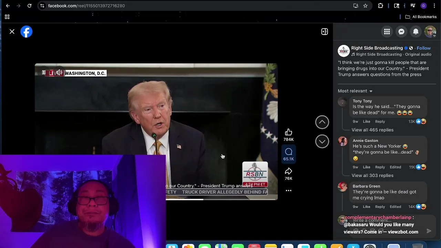441x248 pixels.
Task: Open the reel's three-dot more options
Action: pos(289,190)
